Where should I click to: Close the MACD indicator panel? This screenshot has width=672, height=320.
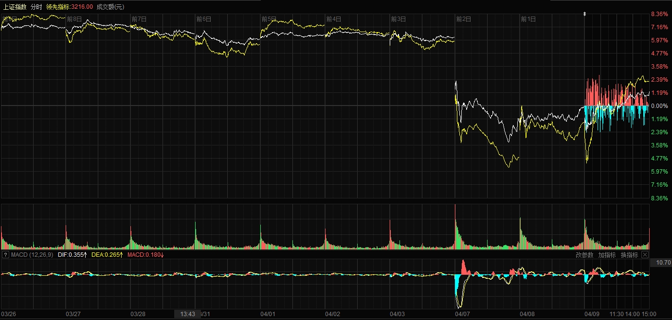645,255
